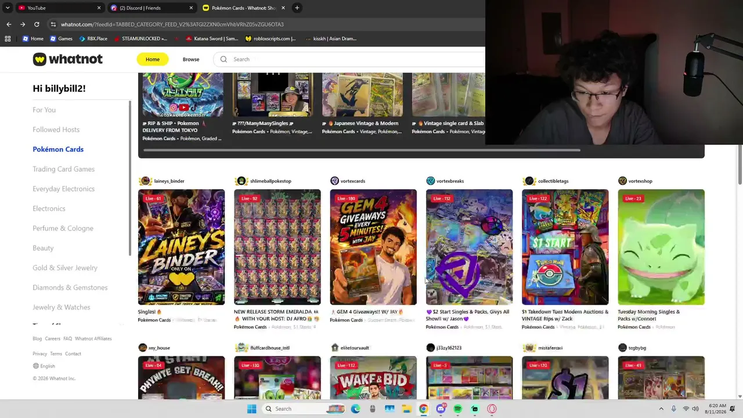The width and height of the screenshot is (743, 418).
Task: Open Microsoft Edge from the taskbar
Action: (x=355, y=409)
